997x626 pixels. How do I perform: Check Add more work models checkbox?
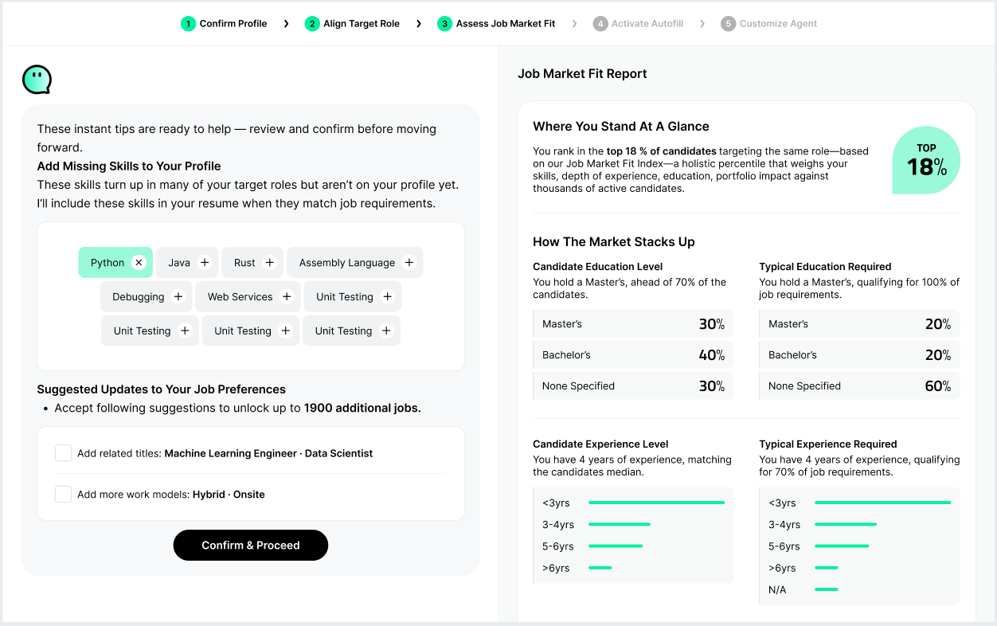point(63,495)
